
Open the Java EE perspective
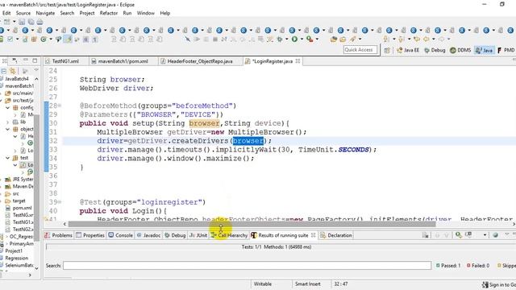click(408, 50)
